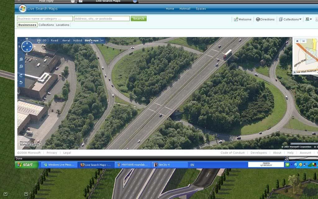The image size is (318, 199).
Task: Zoom in on the map with the plus magnifier
Action: 21,59
